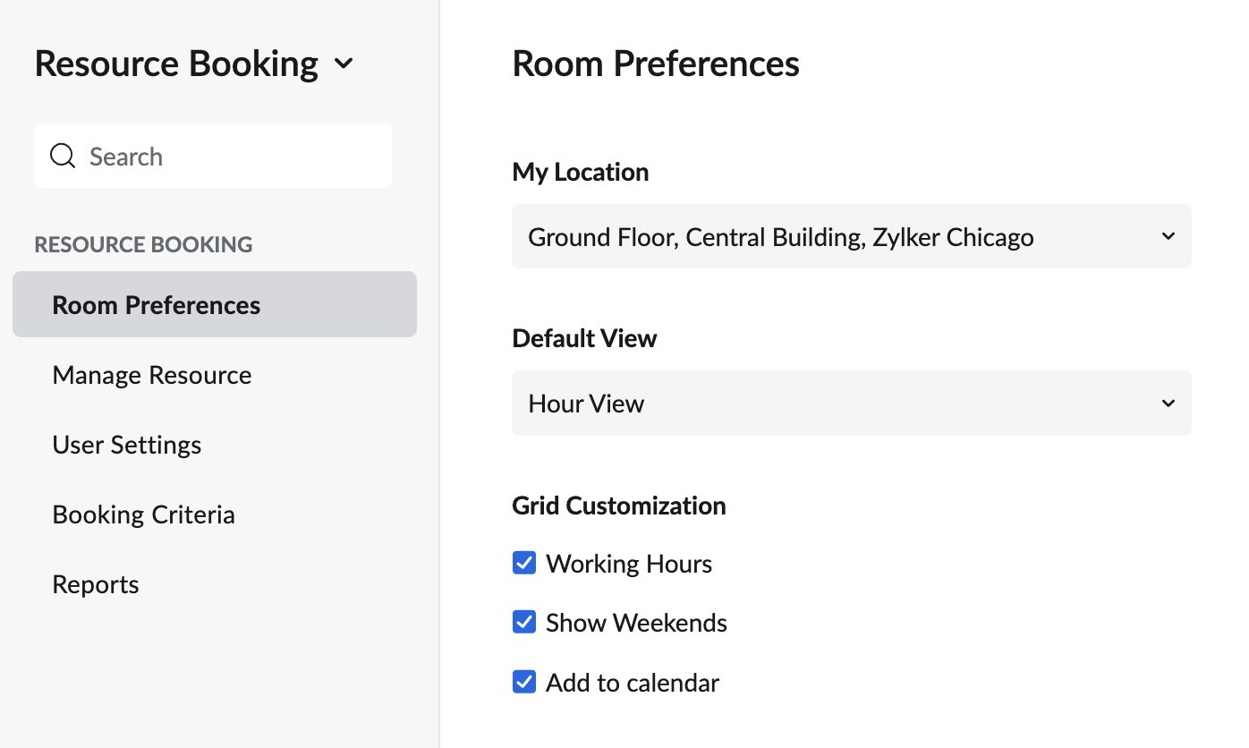Click the Show Weekends label text

coord(636,623)
